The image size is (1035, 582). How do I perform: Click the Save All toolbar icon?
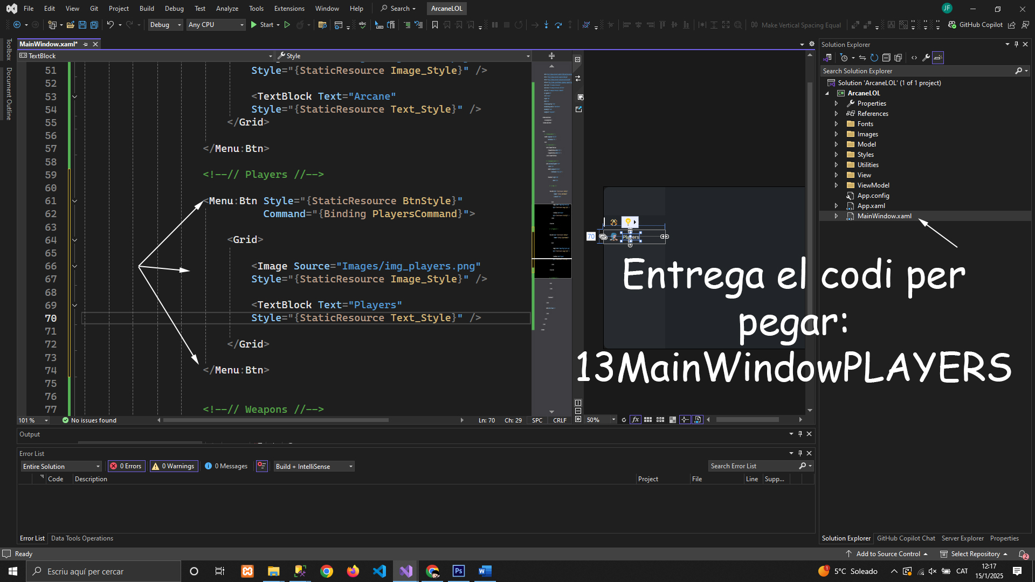pyautogui.click(x=94, y=25)
